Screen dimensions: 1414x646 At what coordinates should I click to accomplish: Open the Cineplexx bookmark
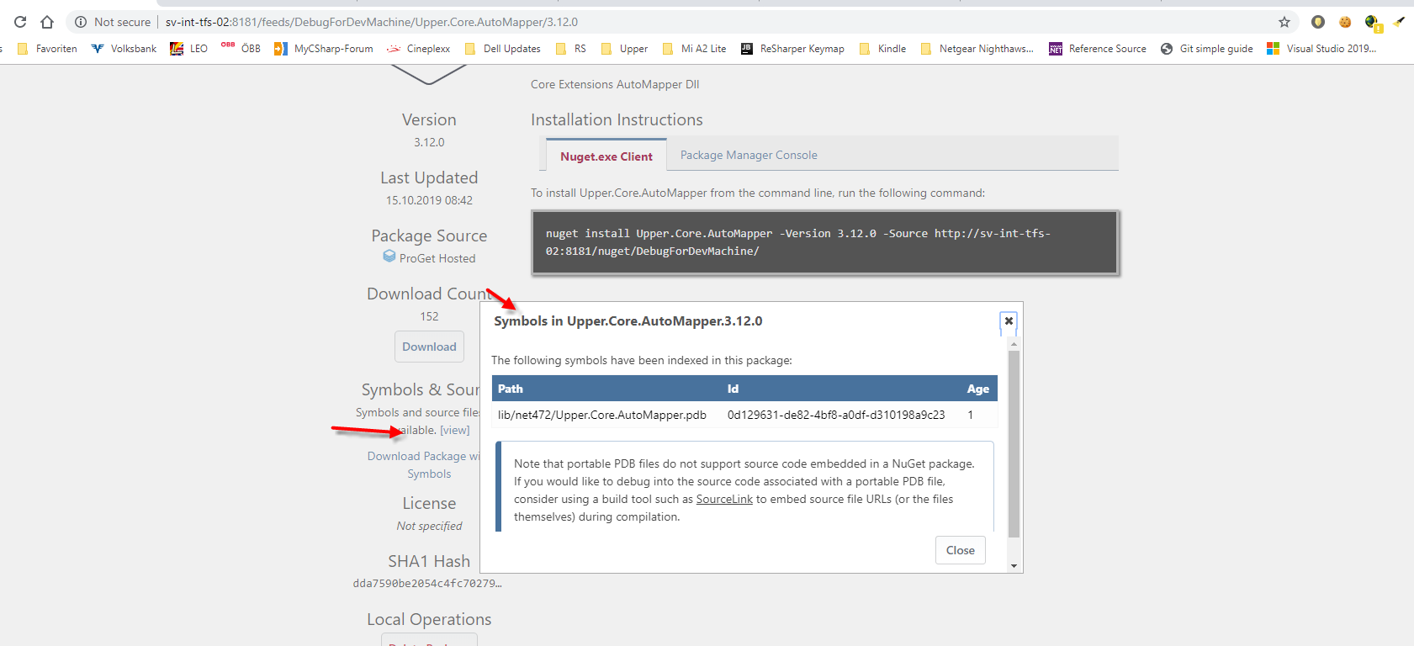tap(418, 49)
